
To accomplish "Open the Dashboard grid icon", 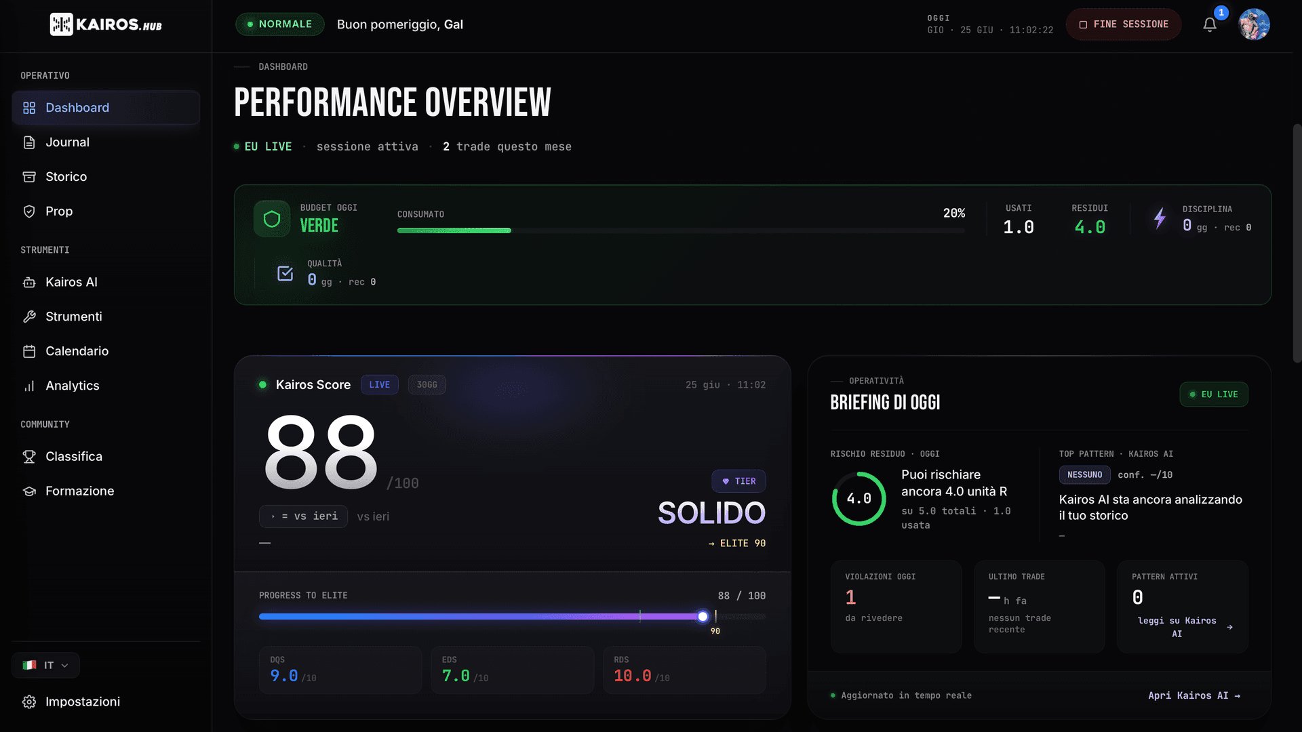I will click(29, 108).
